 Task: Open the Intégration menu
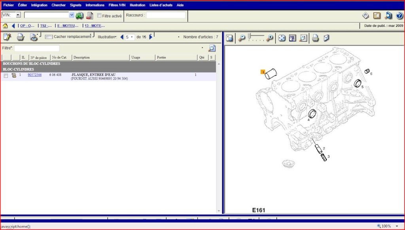pyautogui.click(x=39, y=5)
